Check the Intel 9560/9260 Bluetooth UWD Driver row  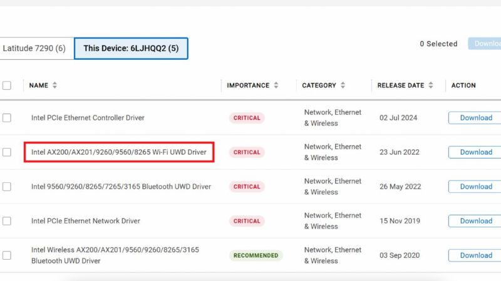coord(7,187)
